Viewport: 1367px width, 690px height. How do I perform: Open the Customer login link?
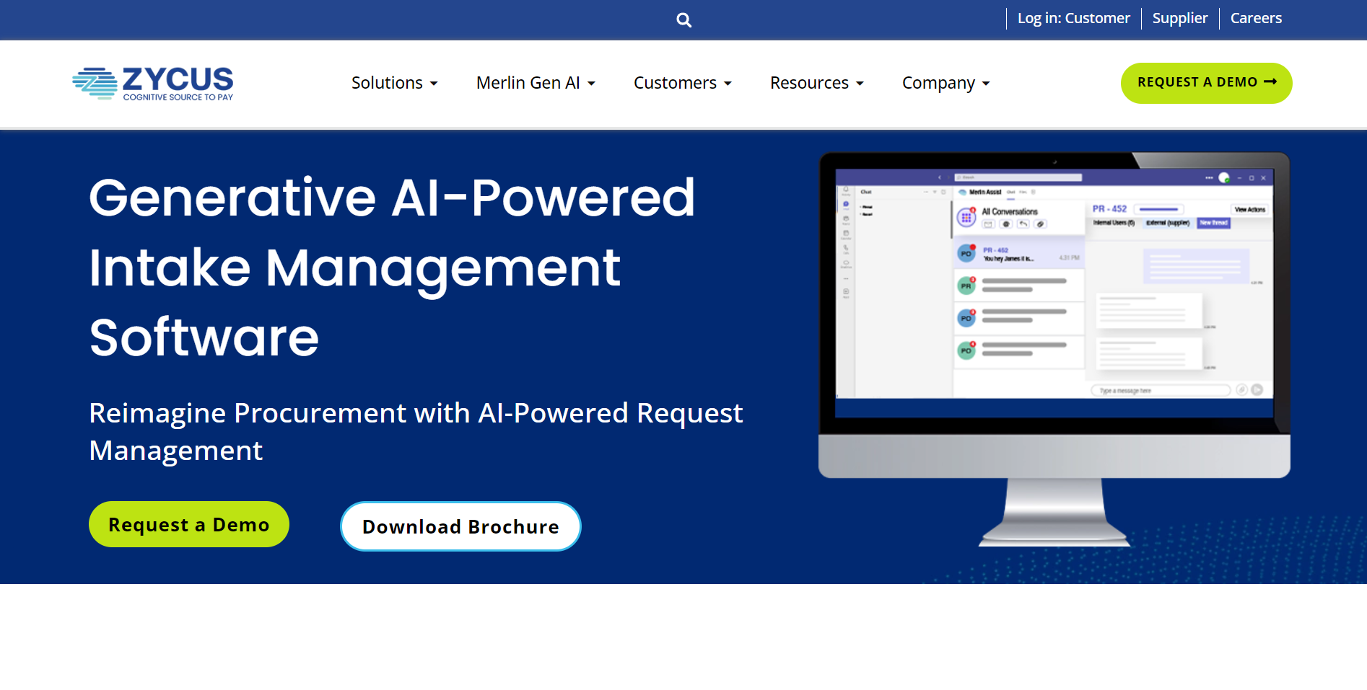[x=1073, y=18]
